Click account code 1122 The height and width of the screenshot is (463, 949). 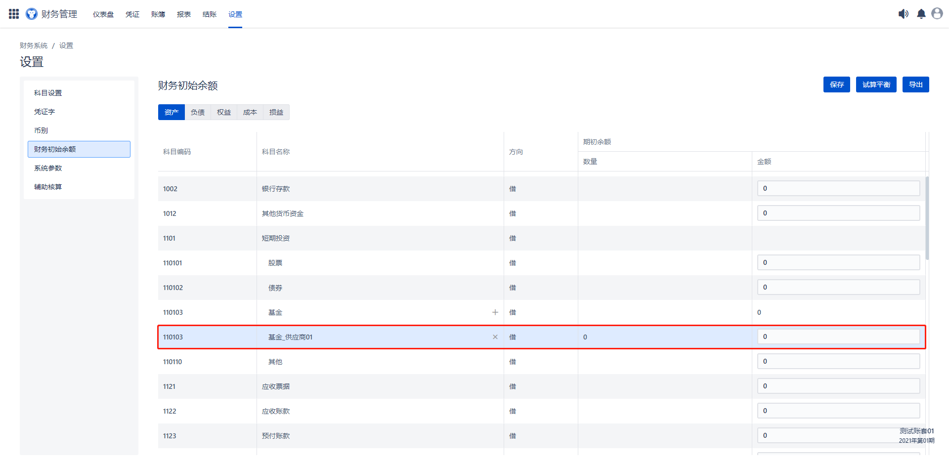click(x=170, y=411)
